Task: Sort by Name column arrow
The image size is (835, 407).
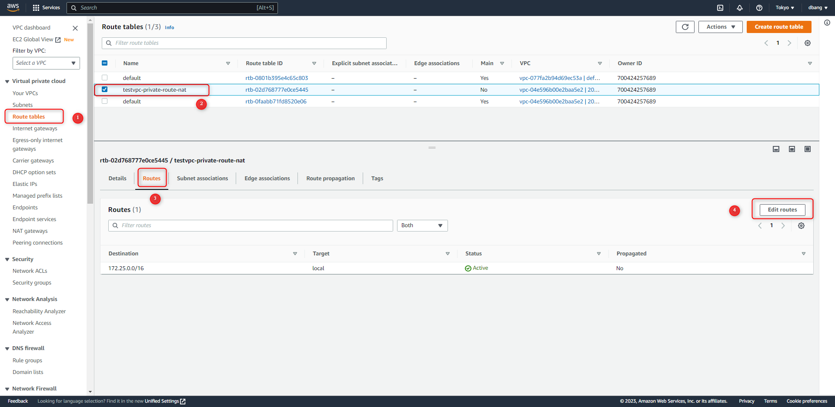Action: (228, 63)
